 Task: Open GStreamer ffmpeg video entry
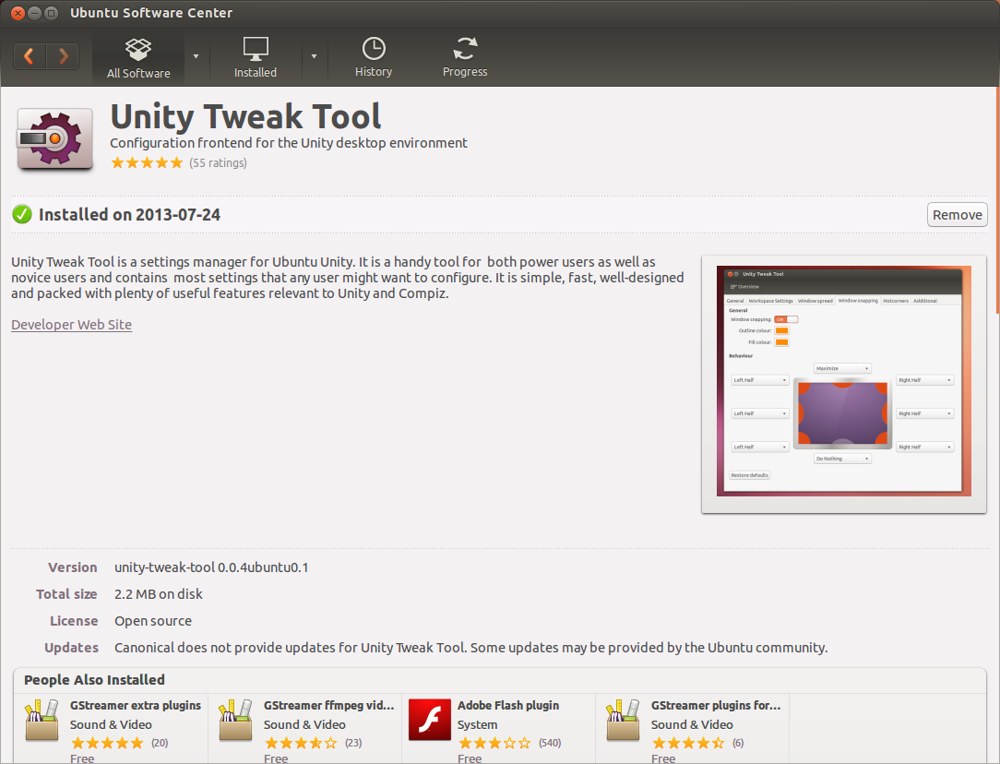pos(329,705)
